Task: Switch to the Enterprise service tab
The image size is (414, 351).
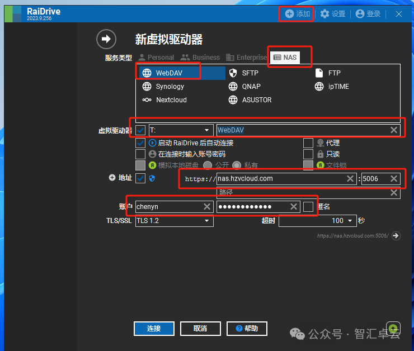Action: [x=247, y=58]
